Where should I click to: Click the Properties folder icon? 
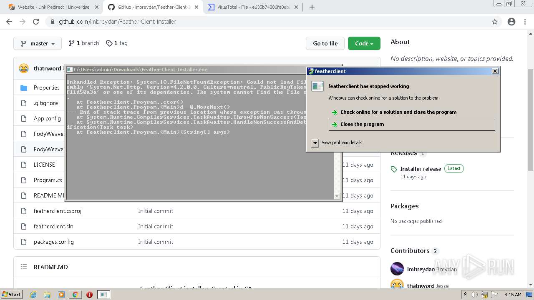(x=24, y=87)
